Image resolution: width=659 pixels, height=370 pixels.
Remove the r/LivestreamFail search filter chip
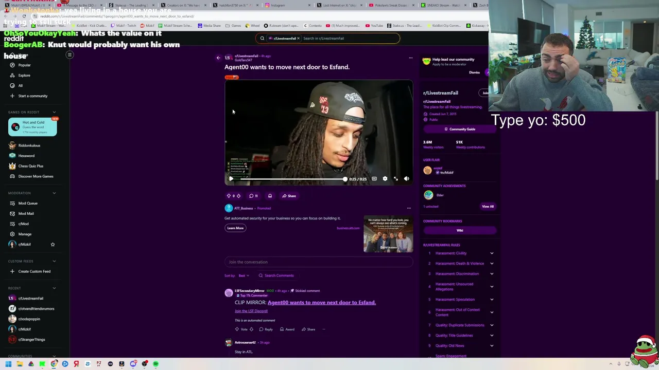298,38
